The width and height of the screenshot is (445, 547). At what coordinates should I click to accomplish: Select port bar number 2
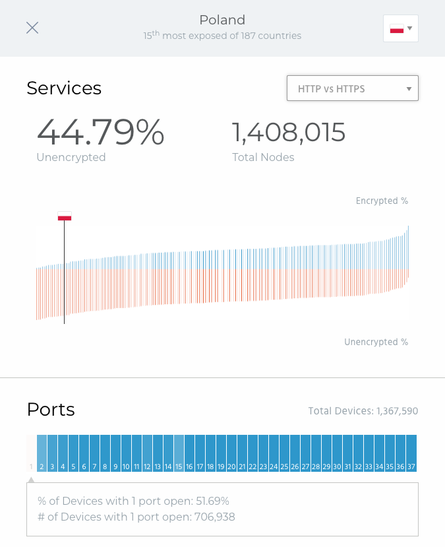pyautogui.click(x=42, y=453)
